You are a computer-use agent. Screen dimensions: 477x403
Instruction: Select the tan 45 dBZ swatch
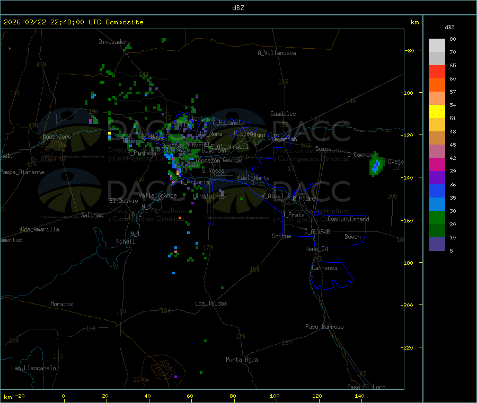click(437, 138)
